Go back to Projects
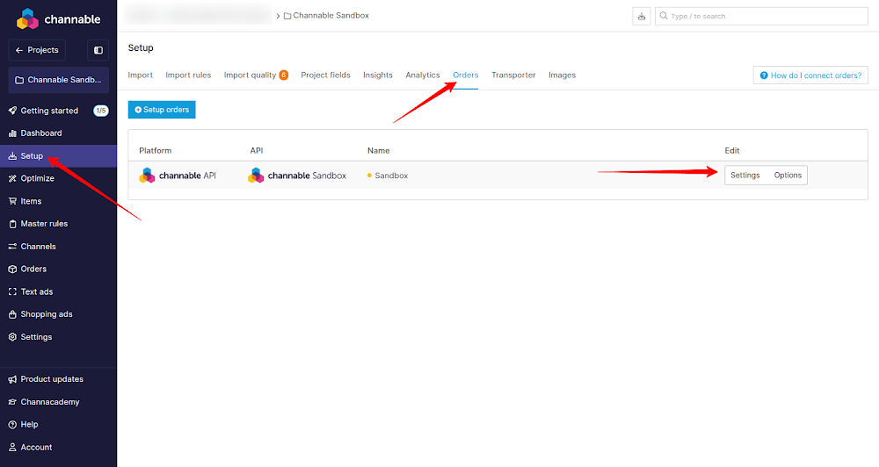This screenshot has height=467, width=879. coord(37,50)
